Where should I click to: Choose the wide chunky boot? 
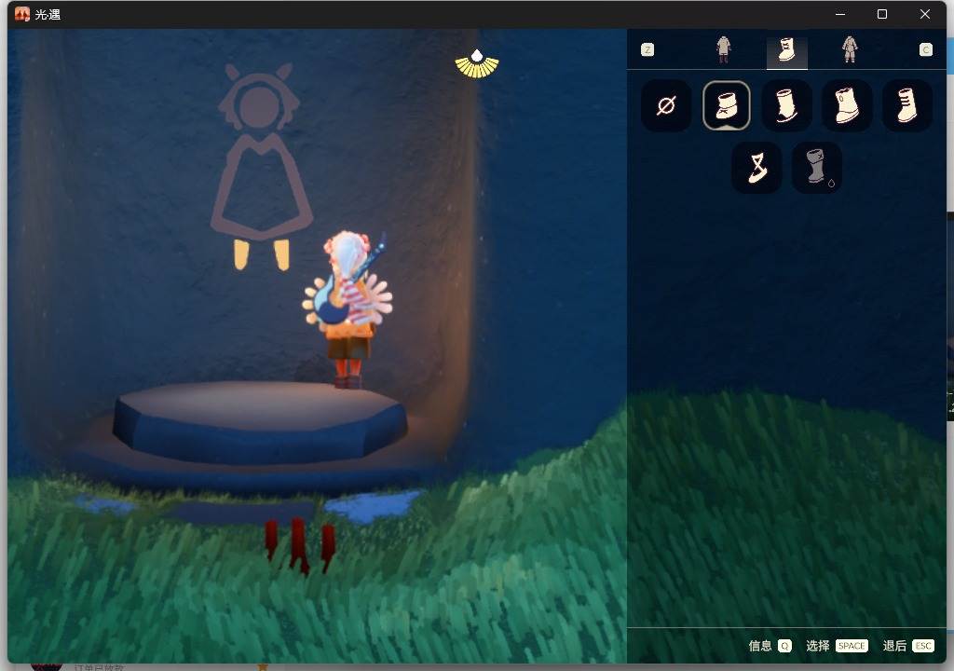(x=846, y=105)
